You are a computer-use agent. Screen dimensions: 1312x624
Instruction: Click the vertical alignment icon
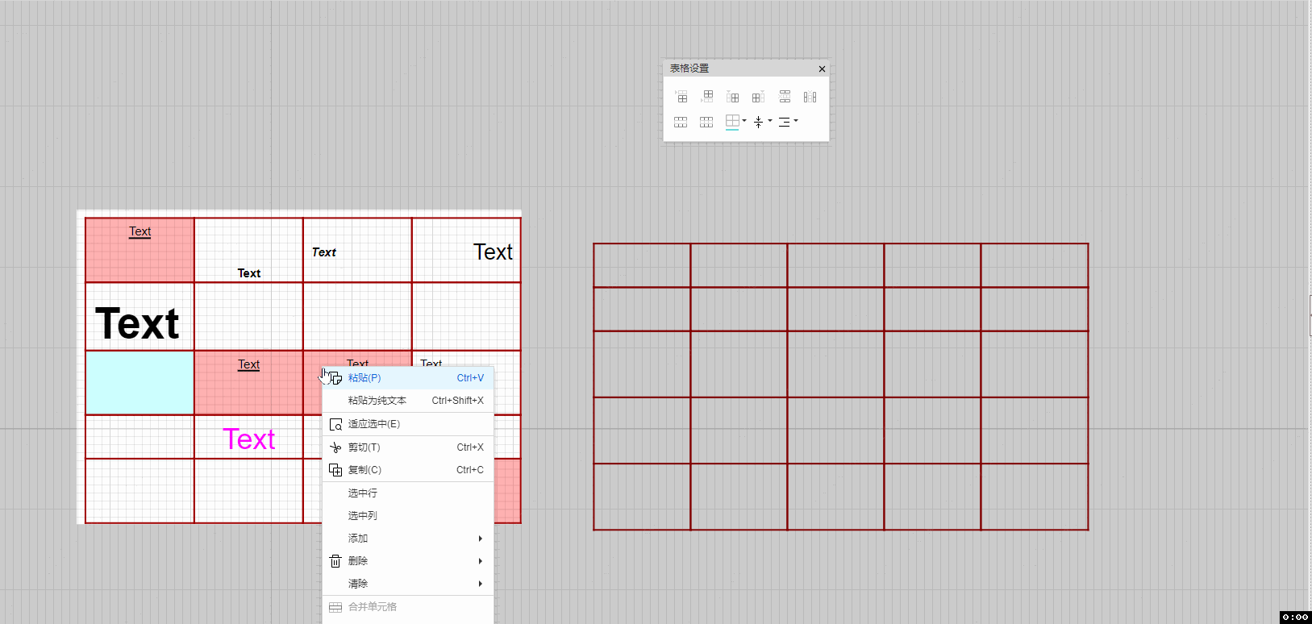point(758,122)
